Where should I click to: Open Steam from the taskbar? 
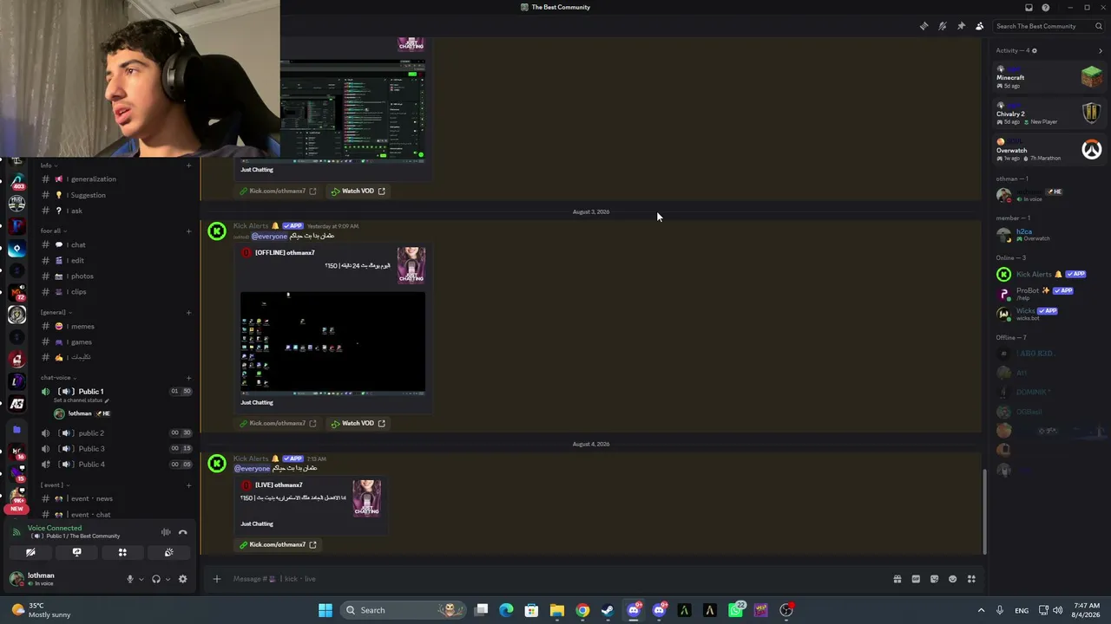(608, 610)
